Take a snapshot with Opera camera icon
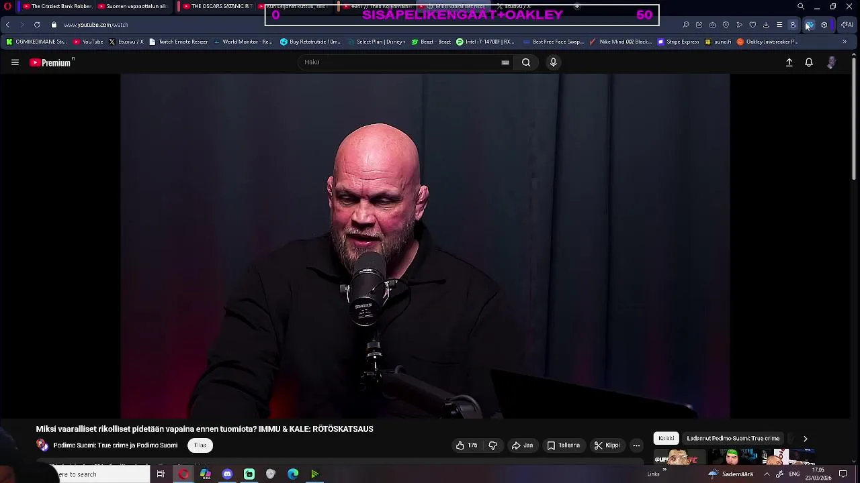This screenshot has width=860, height=483. [712, 25]
